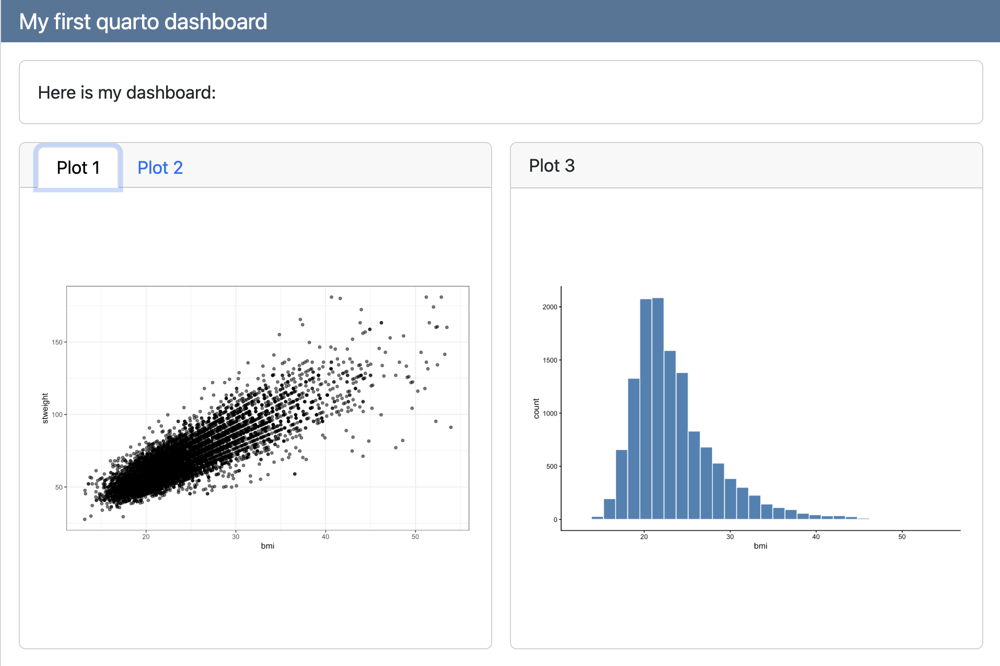
Task: Click the bmi label under the histogram
Action: 760,546
